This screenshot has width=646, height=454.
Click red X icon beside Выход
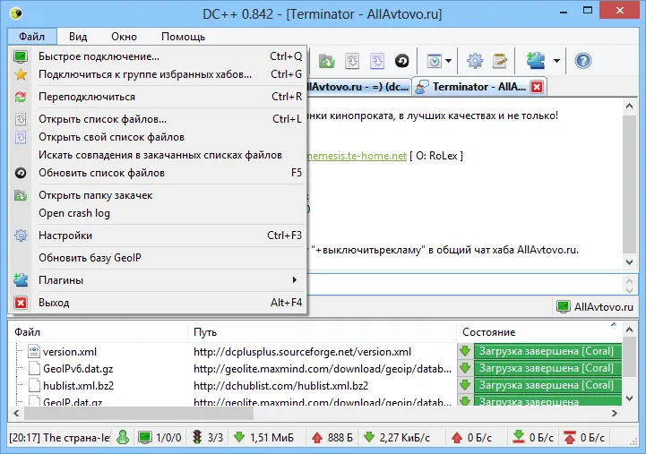point(21,303)
